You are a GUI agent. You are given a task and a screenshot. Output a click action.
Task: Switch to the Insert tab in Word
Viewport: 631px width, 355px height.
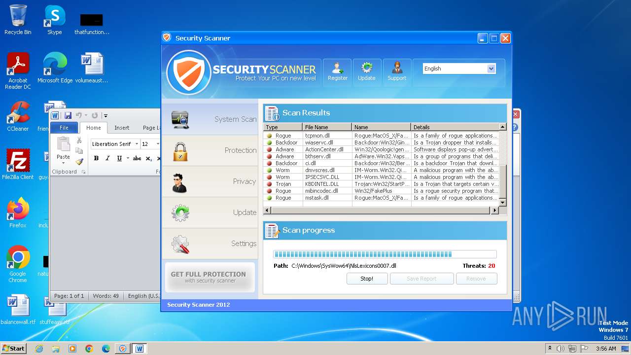(x=122, y=128)
